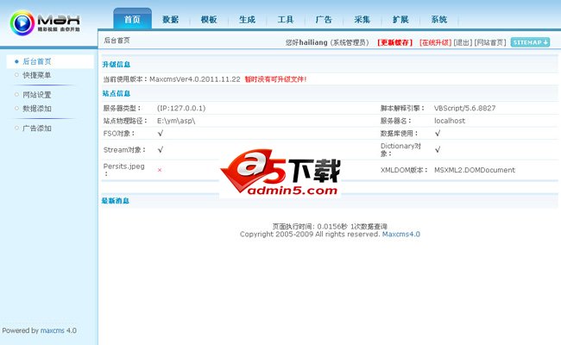Switch to the 扩展 tab

[x=400, y=19]
